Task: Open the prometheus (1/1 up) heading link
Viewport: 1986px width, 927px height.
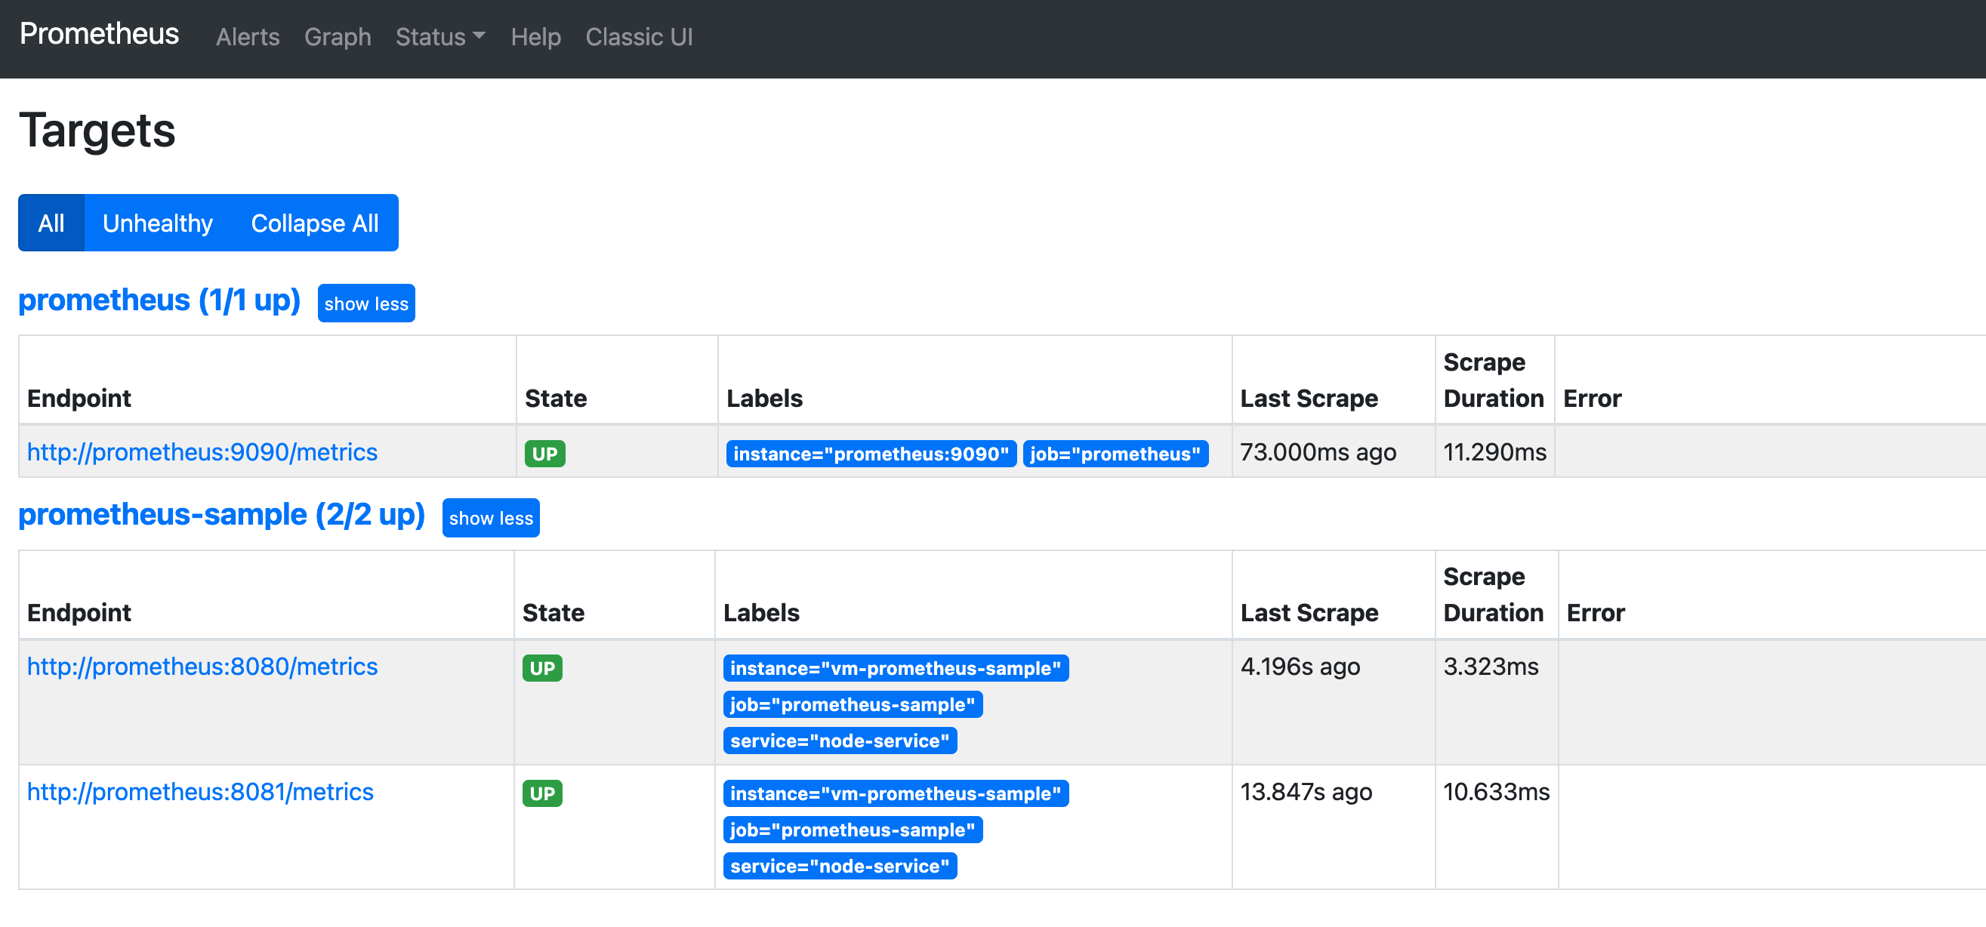Action: coord(159,300)
